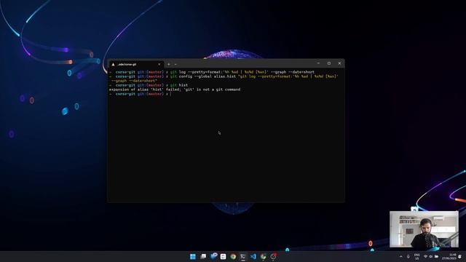466x262 pixels.
Task: Launch Visual Studio Code from taskbar
Action: point(253,256)
